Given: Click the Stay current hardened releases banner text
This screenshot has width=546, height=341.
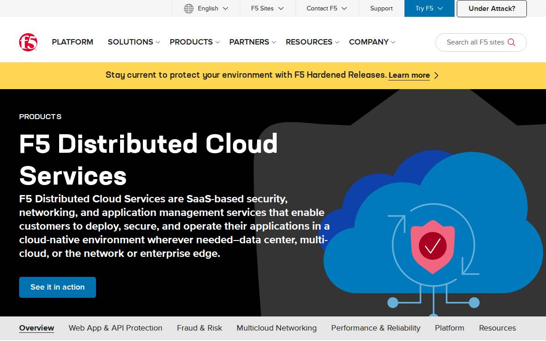Looking at the screenshot, I should (x=246, y=75).
